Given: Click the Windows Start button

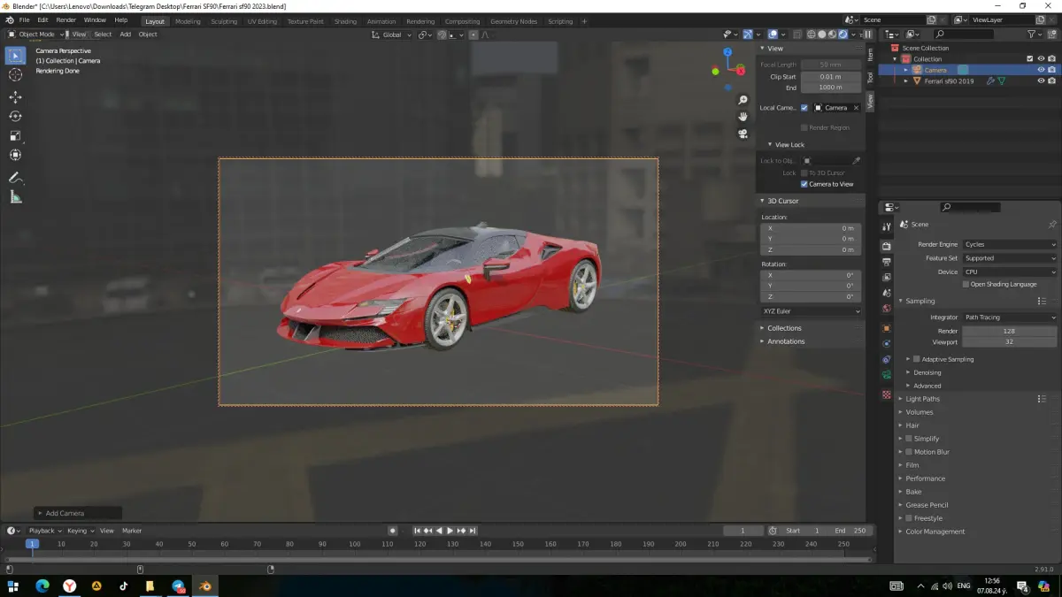Looking at the screenshot, I should 13,586.
